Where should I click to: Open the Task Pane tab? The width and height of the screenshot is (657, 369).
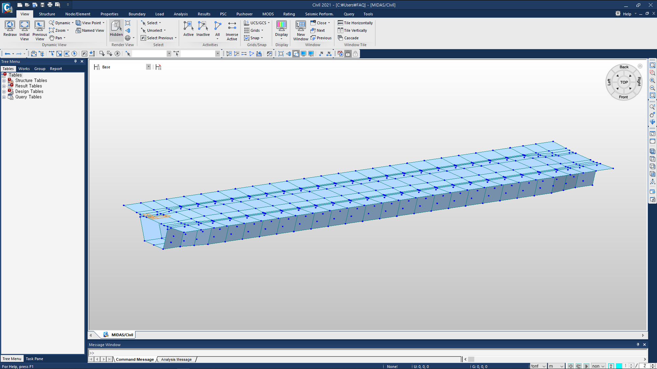click(34, 359)
